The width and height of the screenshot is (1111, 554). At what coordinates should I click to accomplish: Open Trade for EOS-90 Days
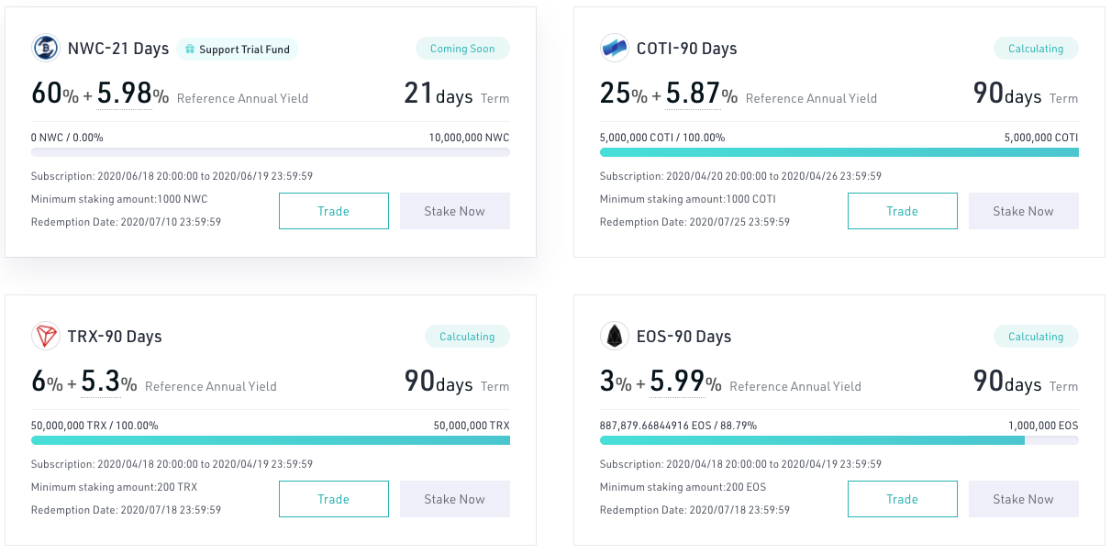pos(903,499)
